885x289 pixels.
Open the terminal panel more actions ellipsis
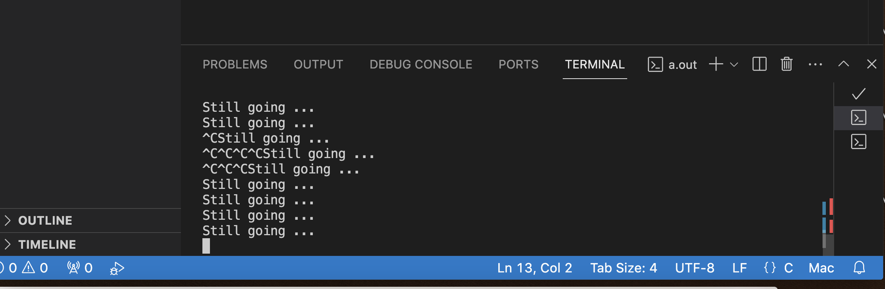tap(815, 65)
